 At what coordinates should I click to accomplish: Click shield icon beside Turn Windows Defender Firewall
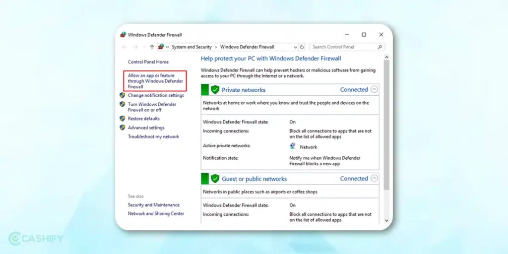click(122, 104)
